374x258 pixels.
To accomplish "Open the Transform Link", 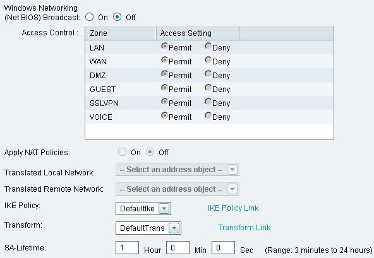I will (x=244, y=228).
